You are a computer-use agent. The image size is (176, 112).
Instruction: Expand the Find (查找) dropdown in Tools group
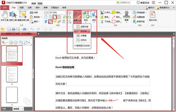(39, 21)
